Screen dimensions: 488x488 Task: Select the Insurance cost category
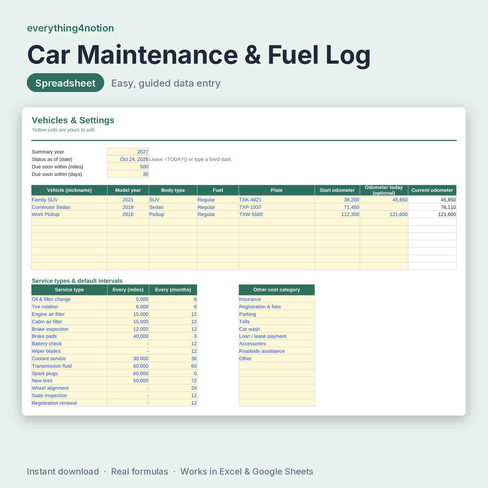click(277, 299)
